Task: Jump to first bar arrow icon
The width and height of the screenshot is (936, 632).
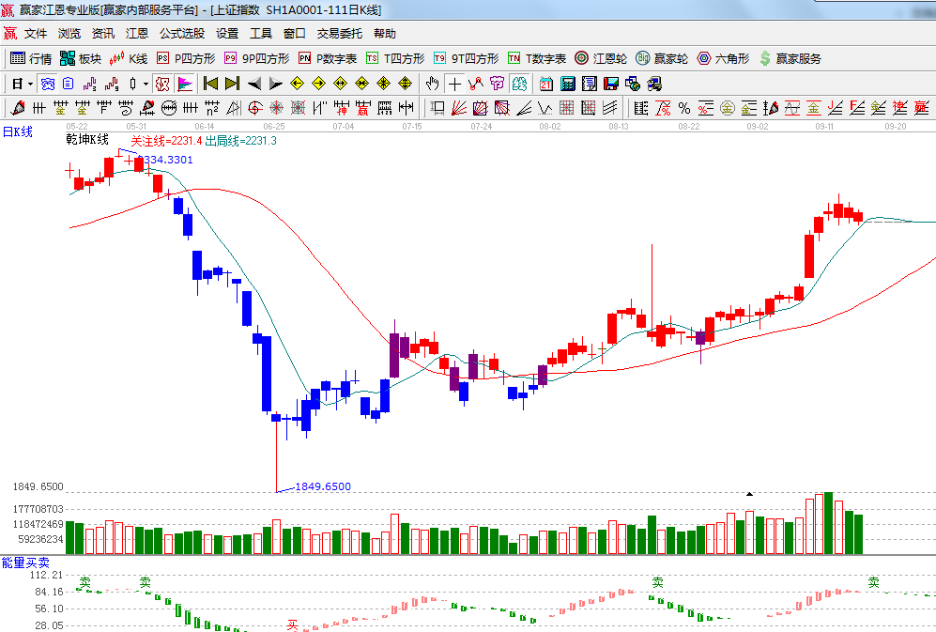Action: coord(210,84)
